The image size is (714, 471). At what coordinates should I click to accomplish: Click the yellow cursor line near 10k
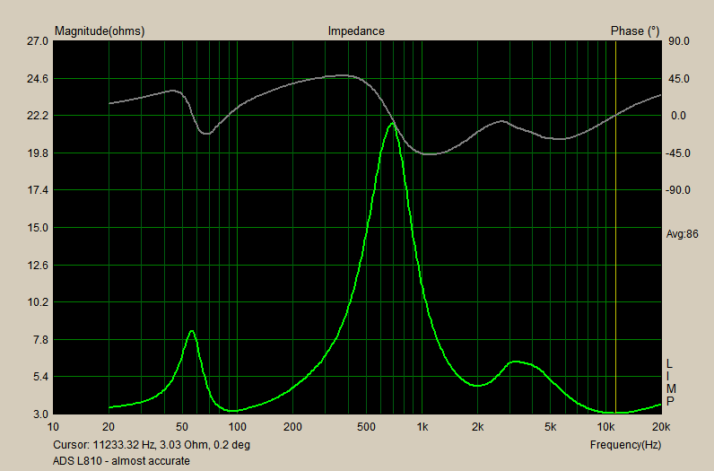point(615,228)
